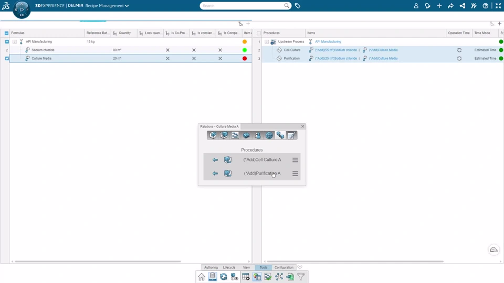Image resolution: width=504 pixels, height=283 pixels.
Task: Click the arrow icon beside (*Add)Cell Culture A
Action: pos(215,160)
